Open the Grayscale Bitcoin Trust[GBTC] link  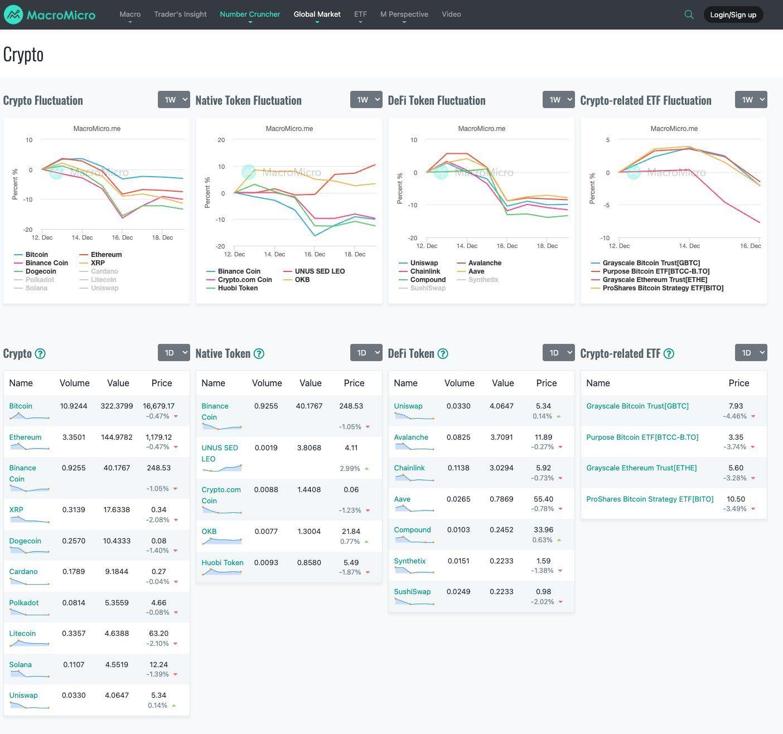point(637,406)
